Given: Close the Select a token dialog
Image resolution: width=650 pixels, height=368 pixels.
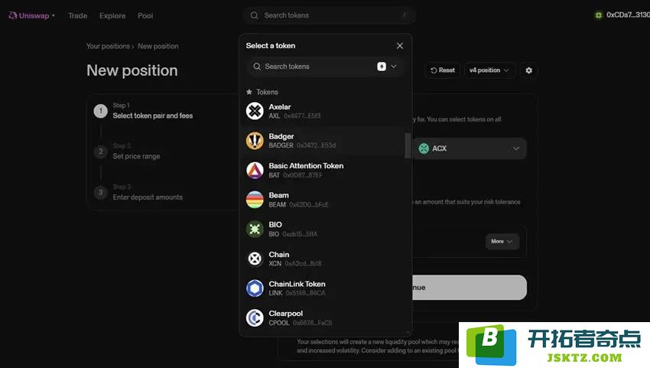Looking at the screenshot, I should click(400, 46).
